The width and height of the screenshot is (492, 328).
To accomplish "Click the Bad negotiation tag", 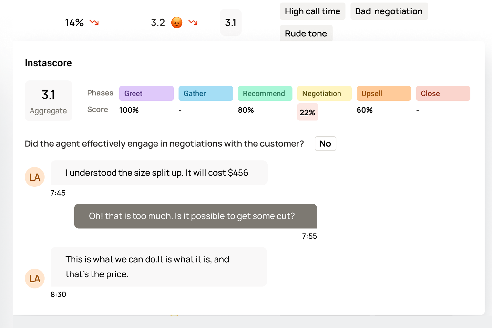I will (389, 11).
